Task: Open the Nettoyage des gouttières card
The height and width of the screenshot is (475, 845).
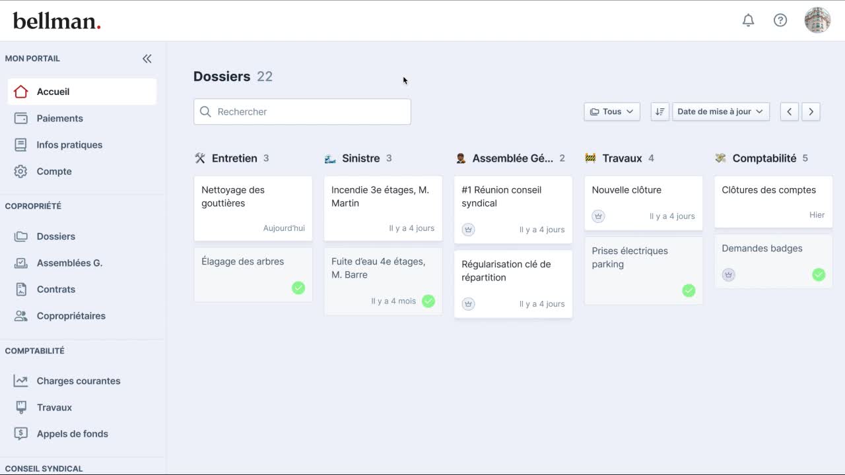Action: pos(253,208)
